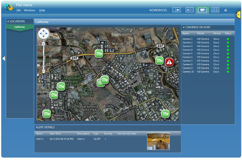Click the camera marker near Mission College

[47, 114]
